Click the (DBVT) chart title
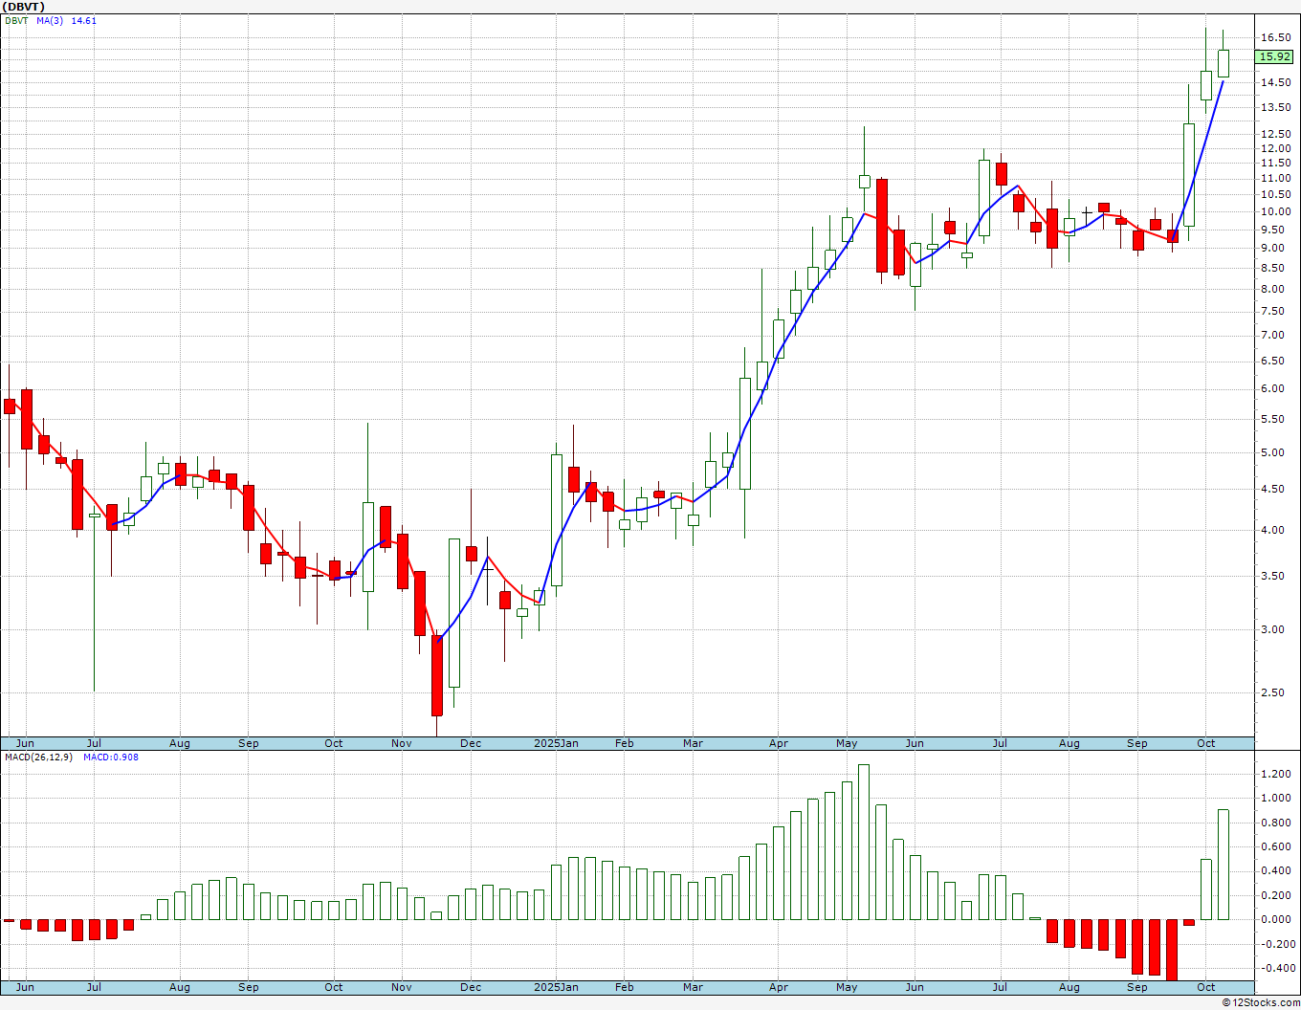This screenshot has width=1301, height=1010. pyautogui.click(x=23, y=7)
